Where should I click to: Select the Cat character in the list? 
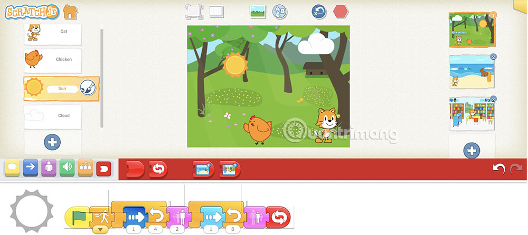coord(52,34)
